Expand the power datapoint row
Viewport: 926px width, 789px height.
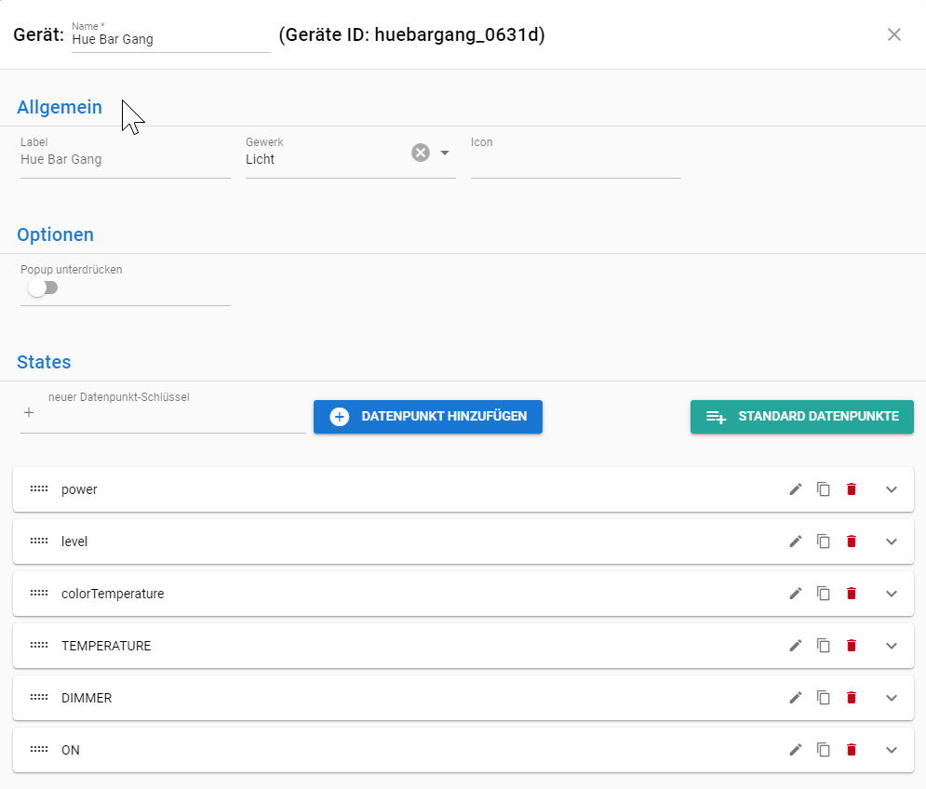pos(891,489)
